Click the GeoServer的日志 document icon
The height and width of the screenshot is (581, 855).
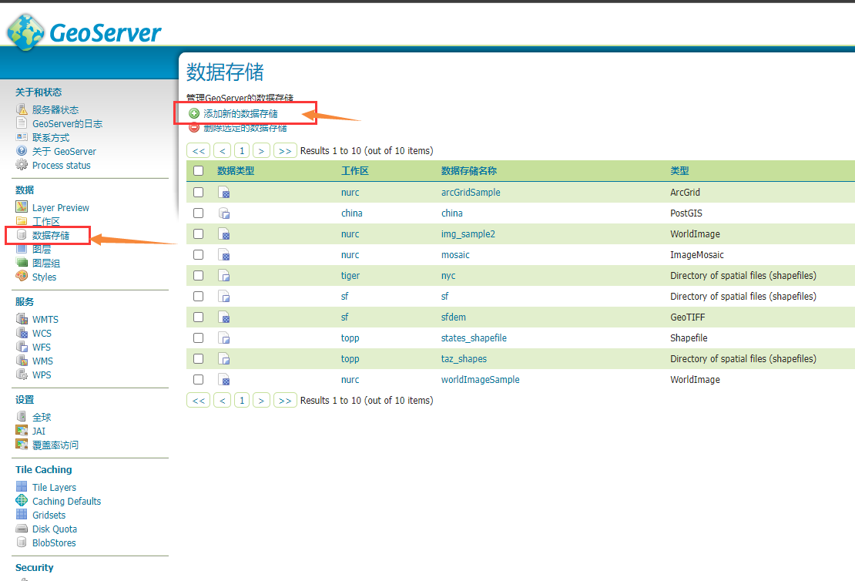pyautogui.click(x=22, y=123)
